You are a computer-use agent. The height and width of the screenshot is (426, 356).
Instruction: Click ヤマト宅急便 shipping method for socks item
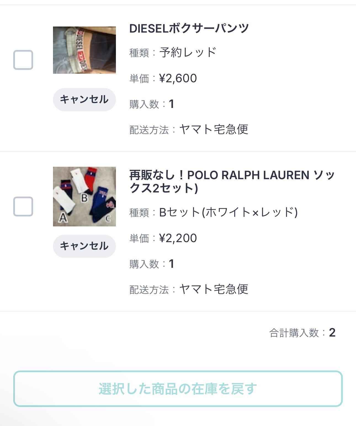214,289
